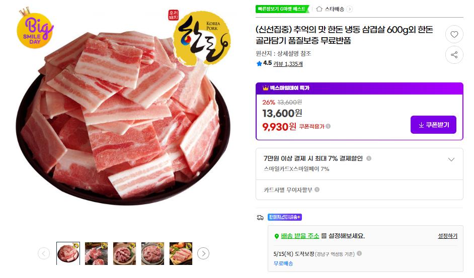
Task: Click the 쿠폰받기 download coupon button
Action: [x=433, y=125]
